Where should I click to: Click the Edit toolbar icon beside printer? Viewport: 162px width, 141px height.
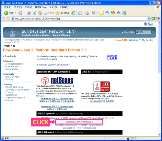click(x=93, y=13)
